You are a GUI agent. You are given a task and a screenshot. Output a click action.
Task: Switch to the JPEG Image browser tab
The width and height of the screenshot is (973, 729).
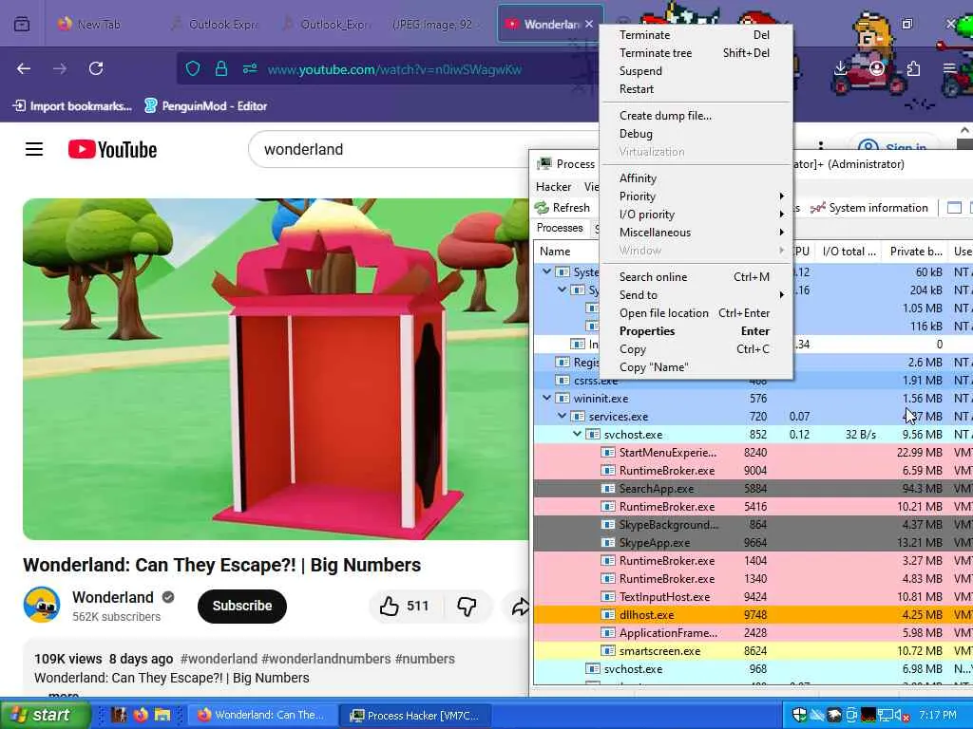point(432,24)
